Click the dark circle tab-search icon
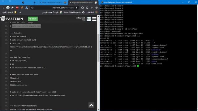Viewport: 198px width, 111px height. tap(23, 2)
